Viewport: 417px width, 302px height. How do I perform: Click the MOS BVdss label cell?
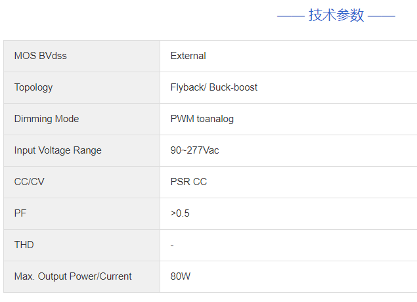click(40, 56)
